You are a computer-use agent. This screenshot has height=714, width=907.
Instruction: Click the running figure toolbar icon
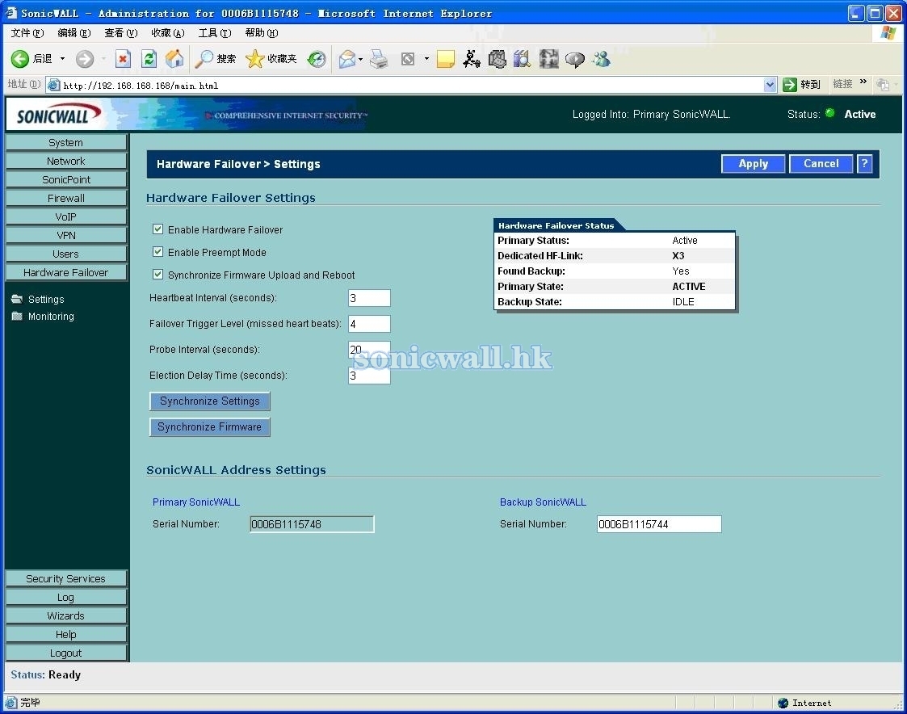[x=472, y=58]
